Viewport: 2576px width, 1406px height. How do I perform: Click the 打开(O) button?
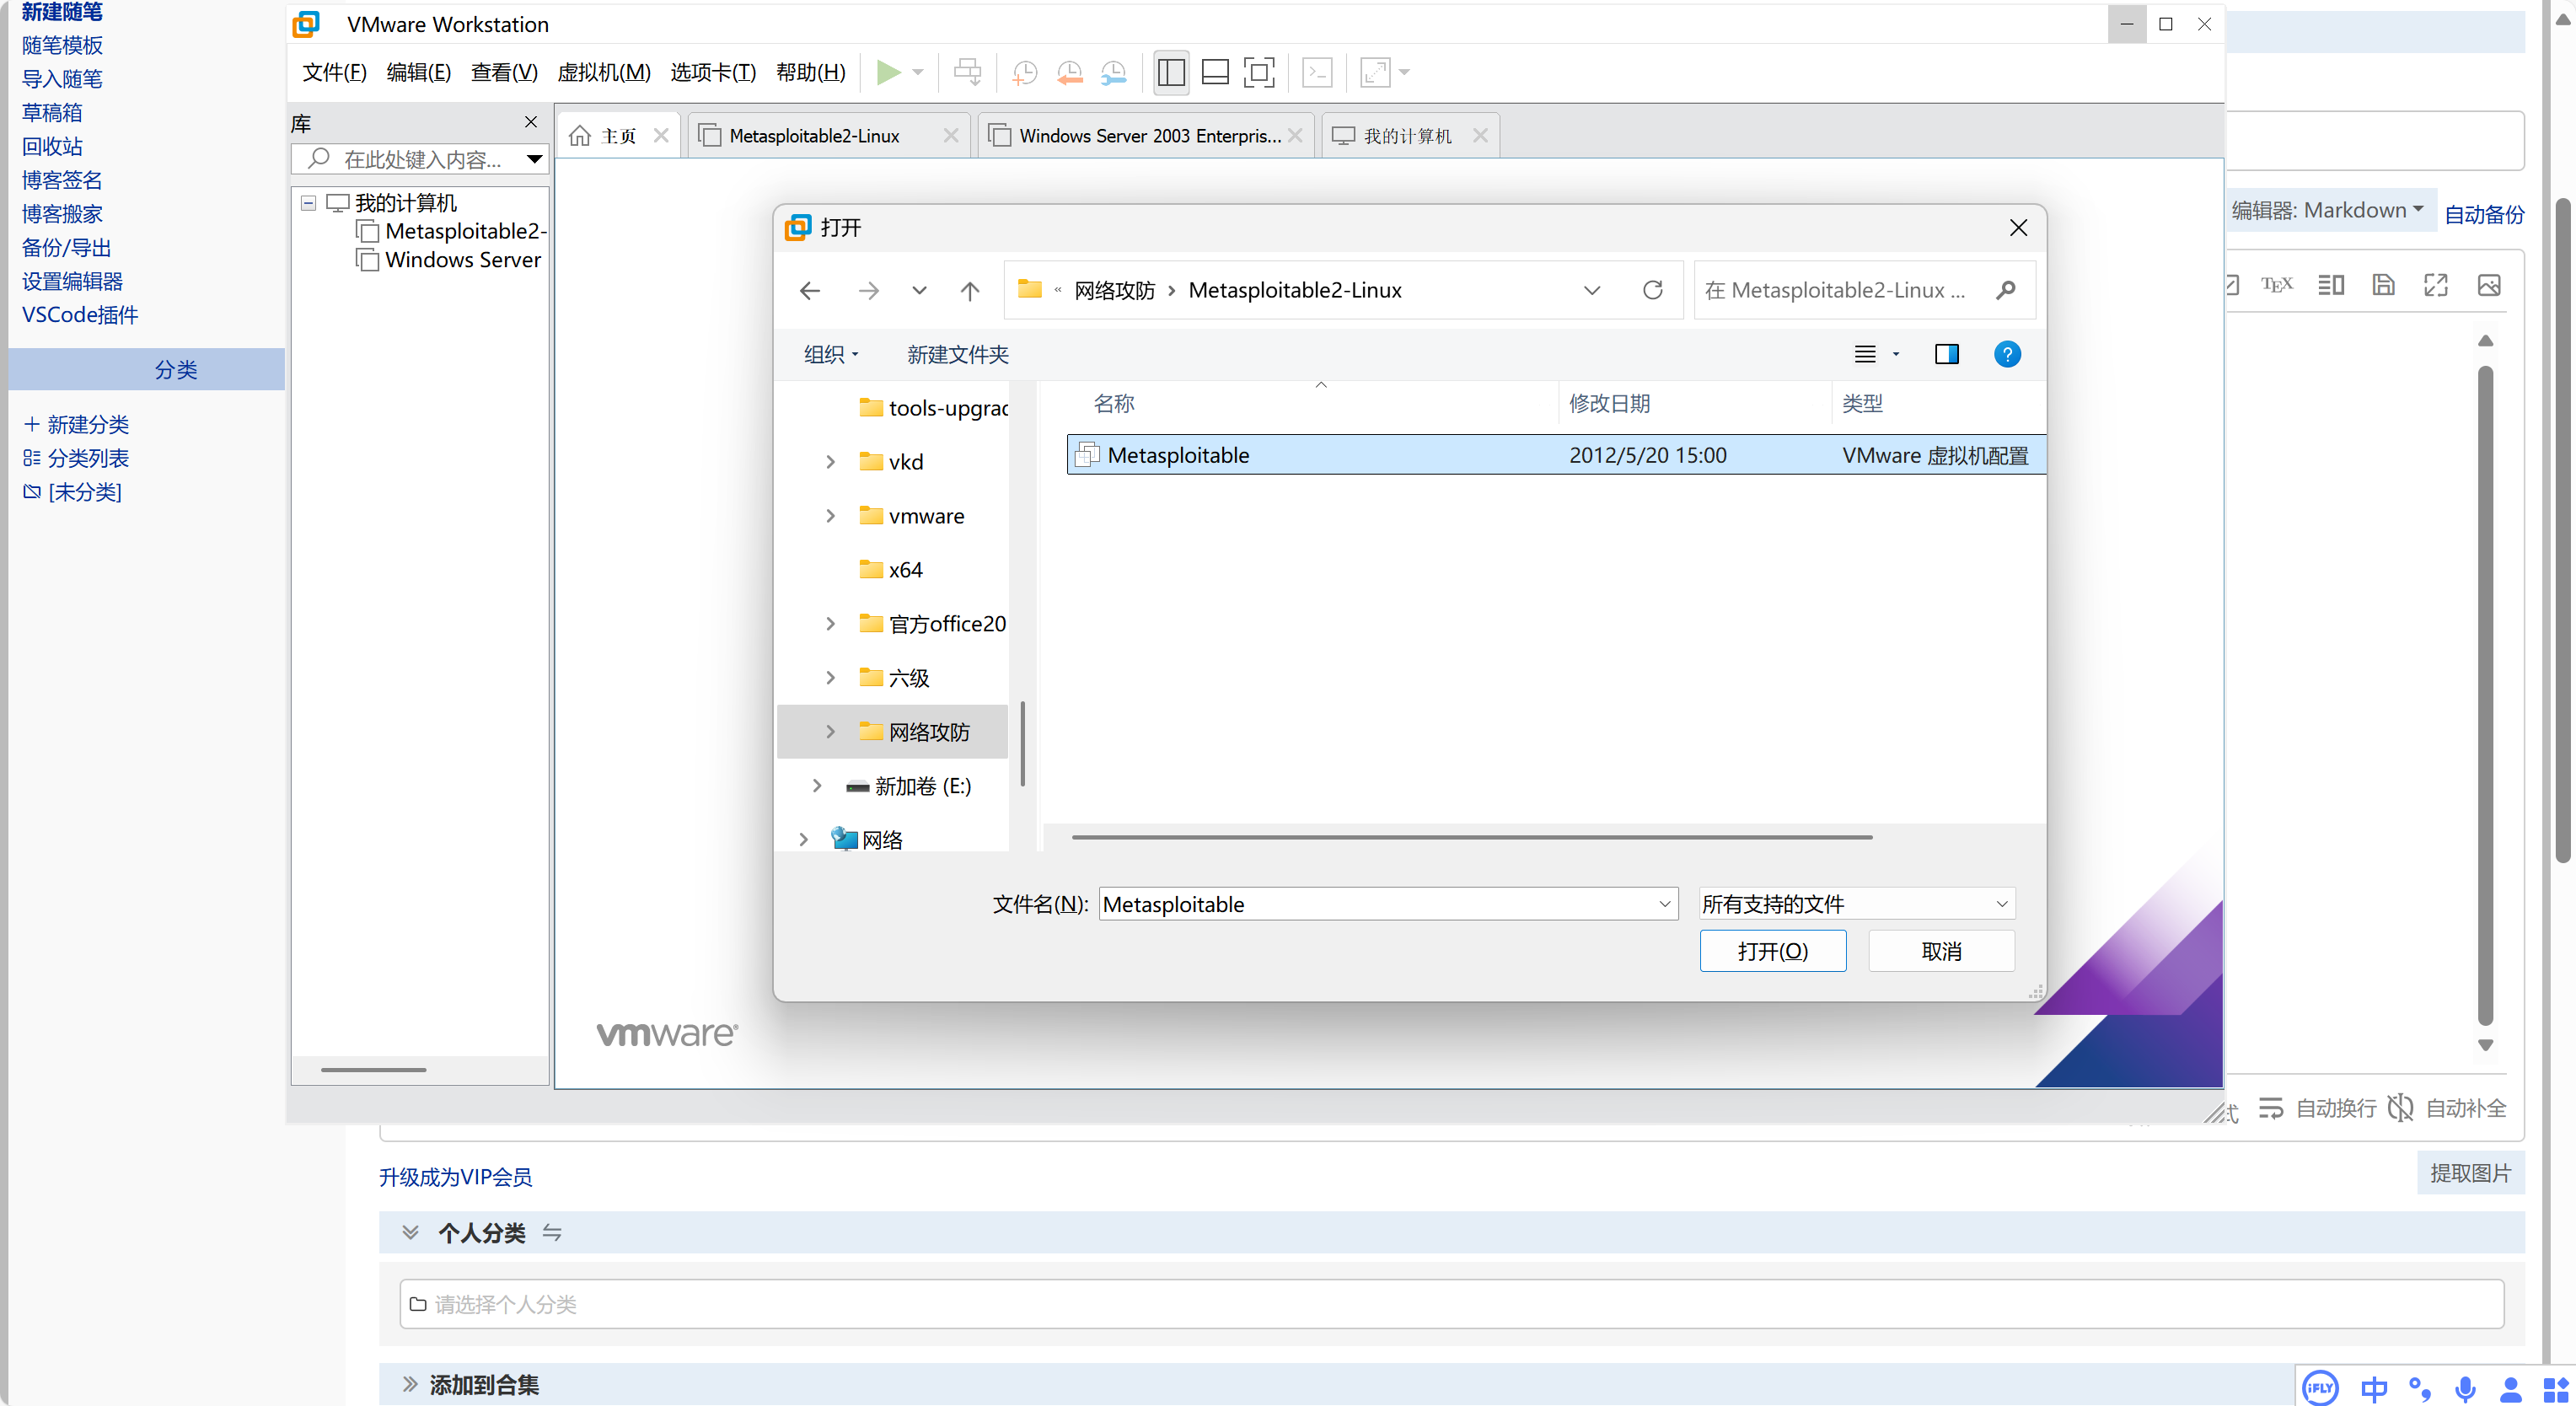tap(1772, 951)
